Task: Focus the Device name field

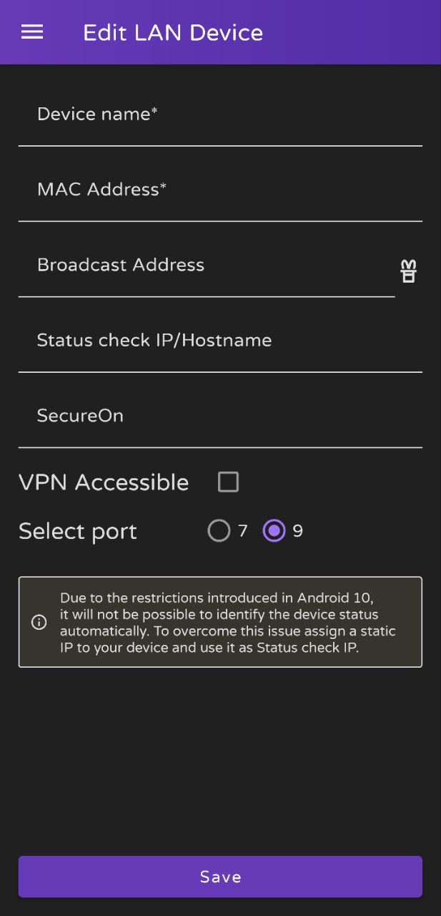Action: pyautogui.click(x=220, y=114)
